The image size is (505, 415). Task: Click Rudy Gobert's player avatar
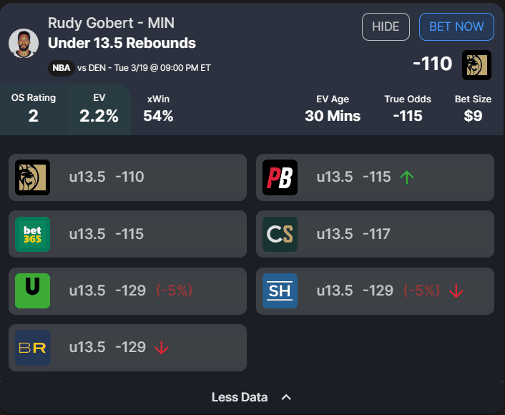pos(24,44)
